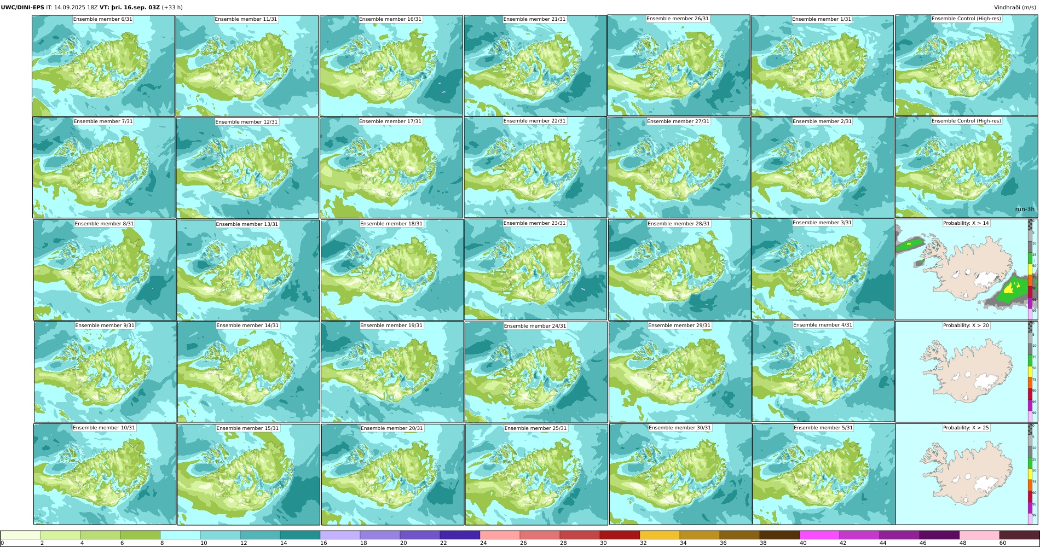The height and width of the screenshot is (547, 1040).
Task: Select the Ensemble member 20/31 panel
Action: tap(392, 475)
